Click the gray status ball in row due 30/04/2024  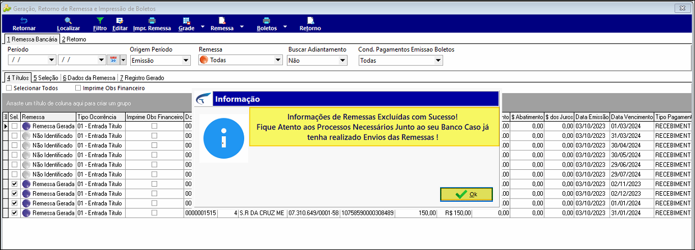26,146
